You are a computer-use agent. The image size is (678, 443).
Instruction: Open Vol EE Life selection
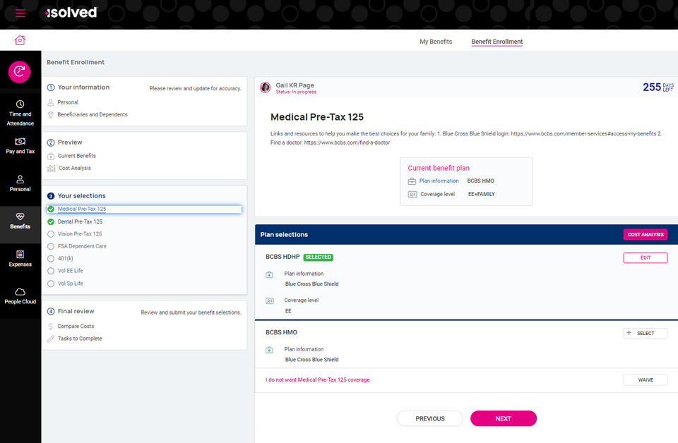[x=71, y=271]
